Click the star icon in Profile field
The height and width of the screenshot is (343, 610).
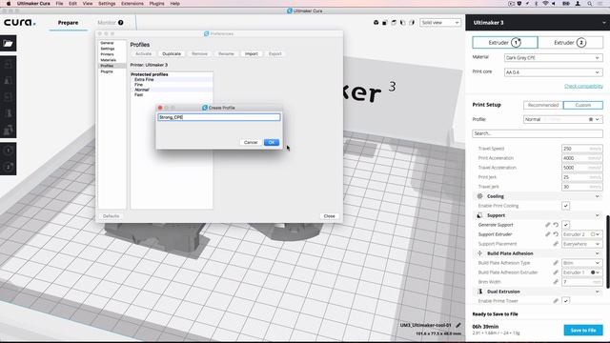[591, 119]
